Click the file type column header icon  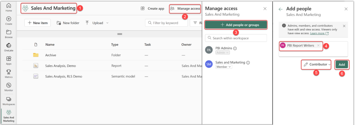(36, 45)
